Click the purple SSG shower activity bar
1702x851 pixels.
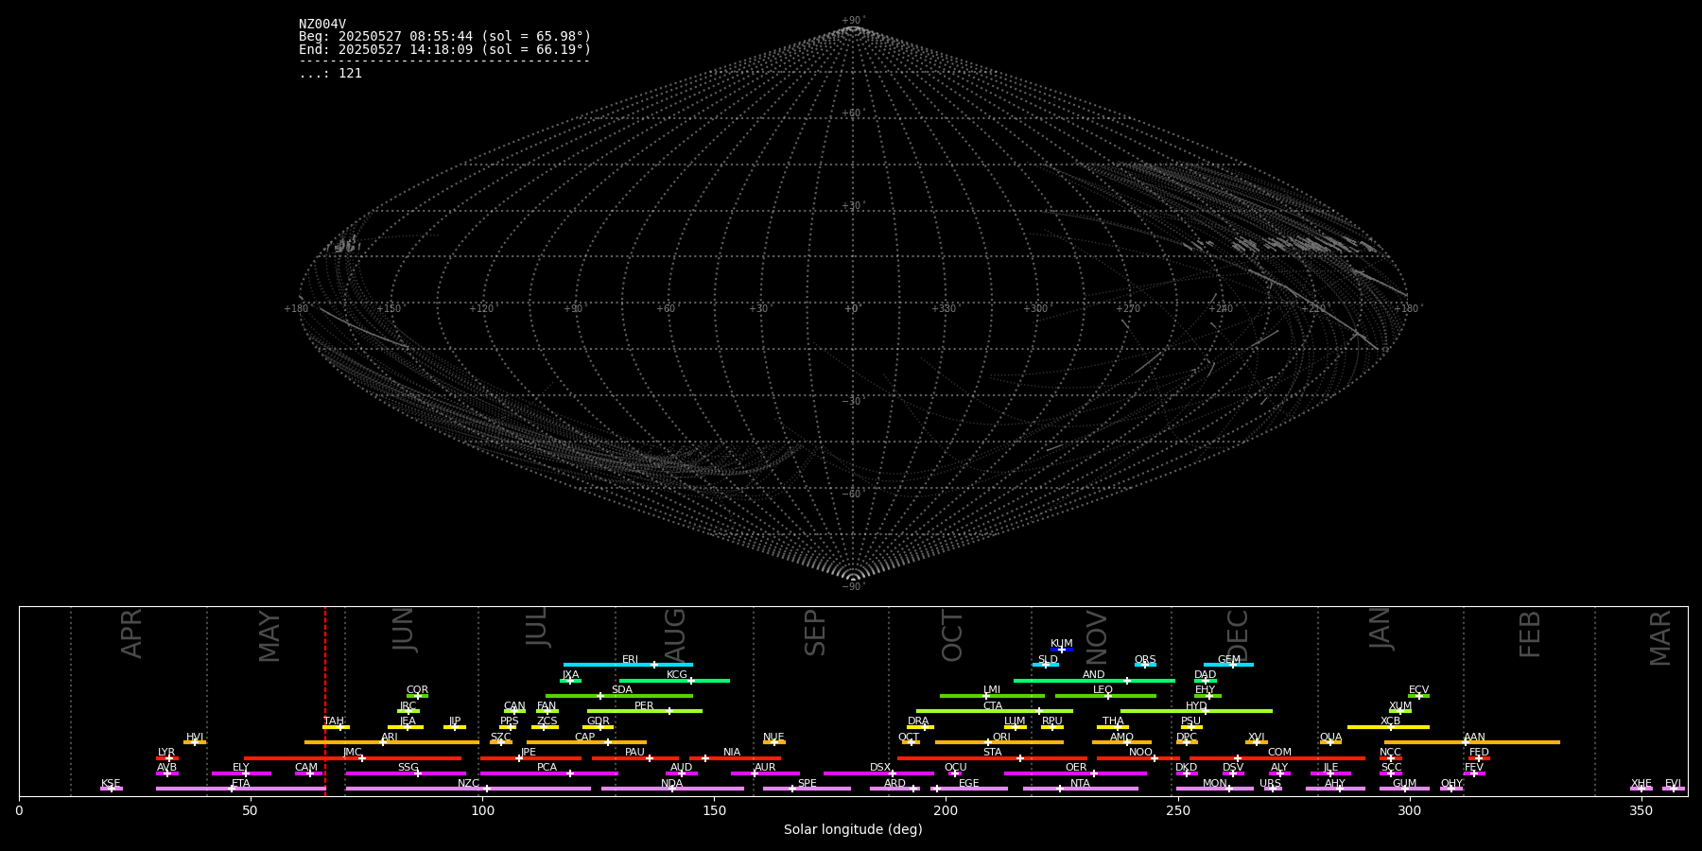406,773
